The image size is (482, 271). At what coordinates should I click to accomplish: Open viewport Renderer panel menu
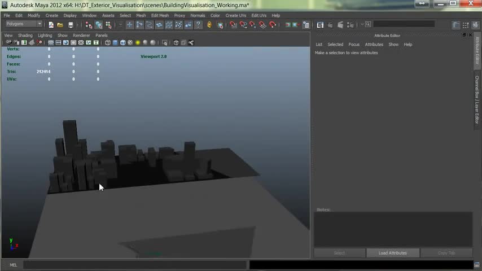click(x=81, y=36)
